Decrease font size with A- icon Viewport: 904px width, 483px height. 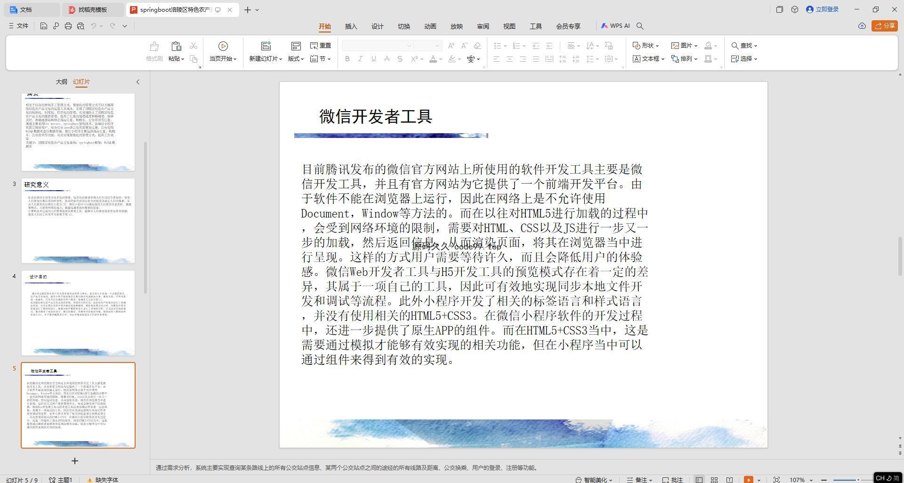(464, 46)
